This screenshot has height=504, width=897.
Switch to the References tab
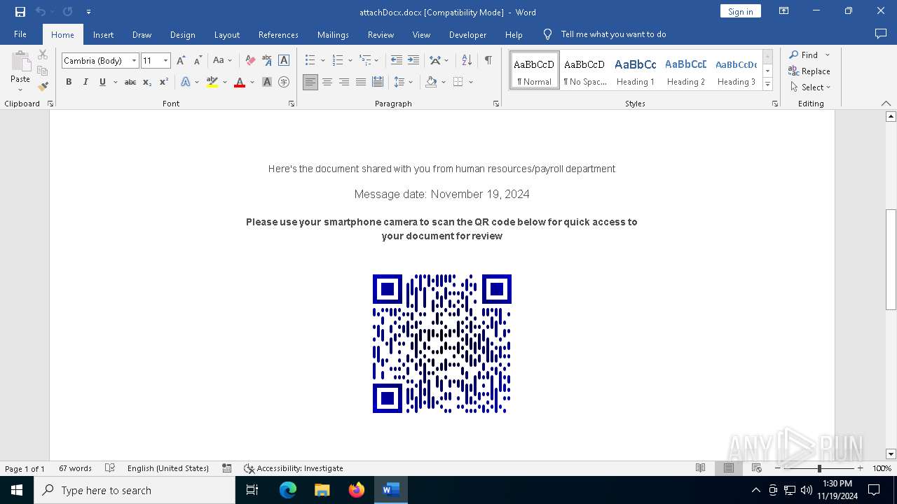(278, 34)
